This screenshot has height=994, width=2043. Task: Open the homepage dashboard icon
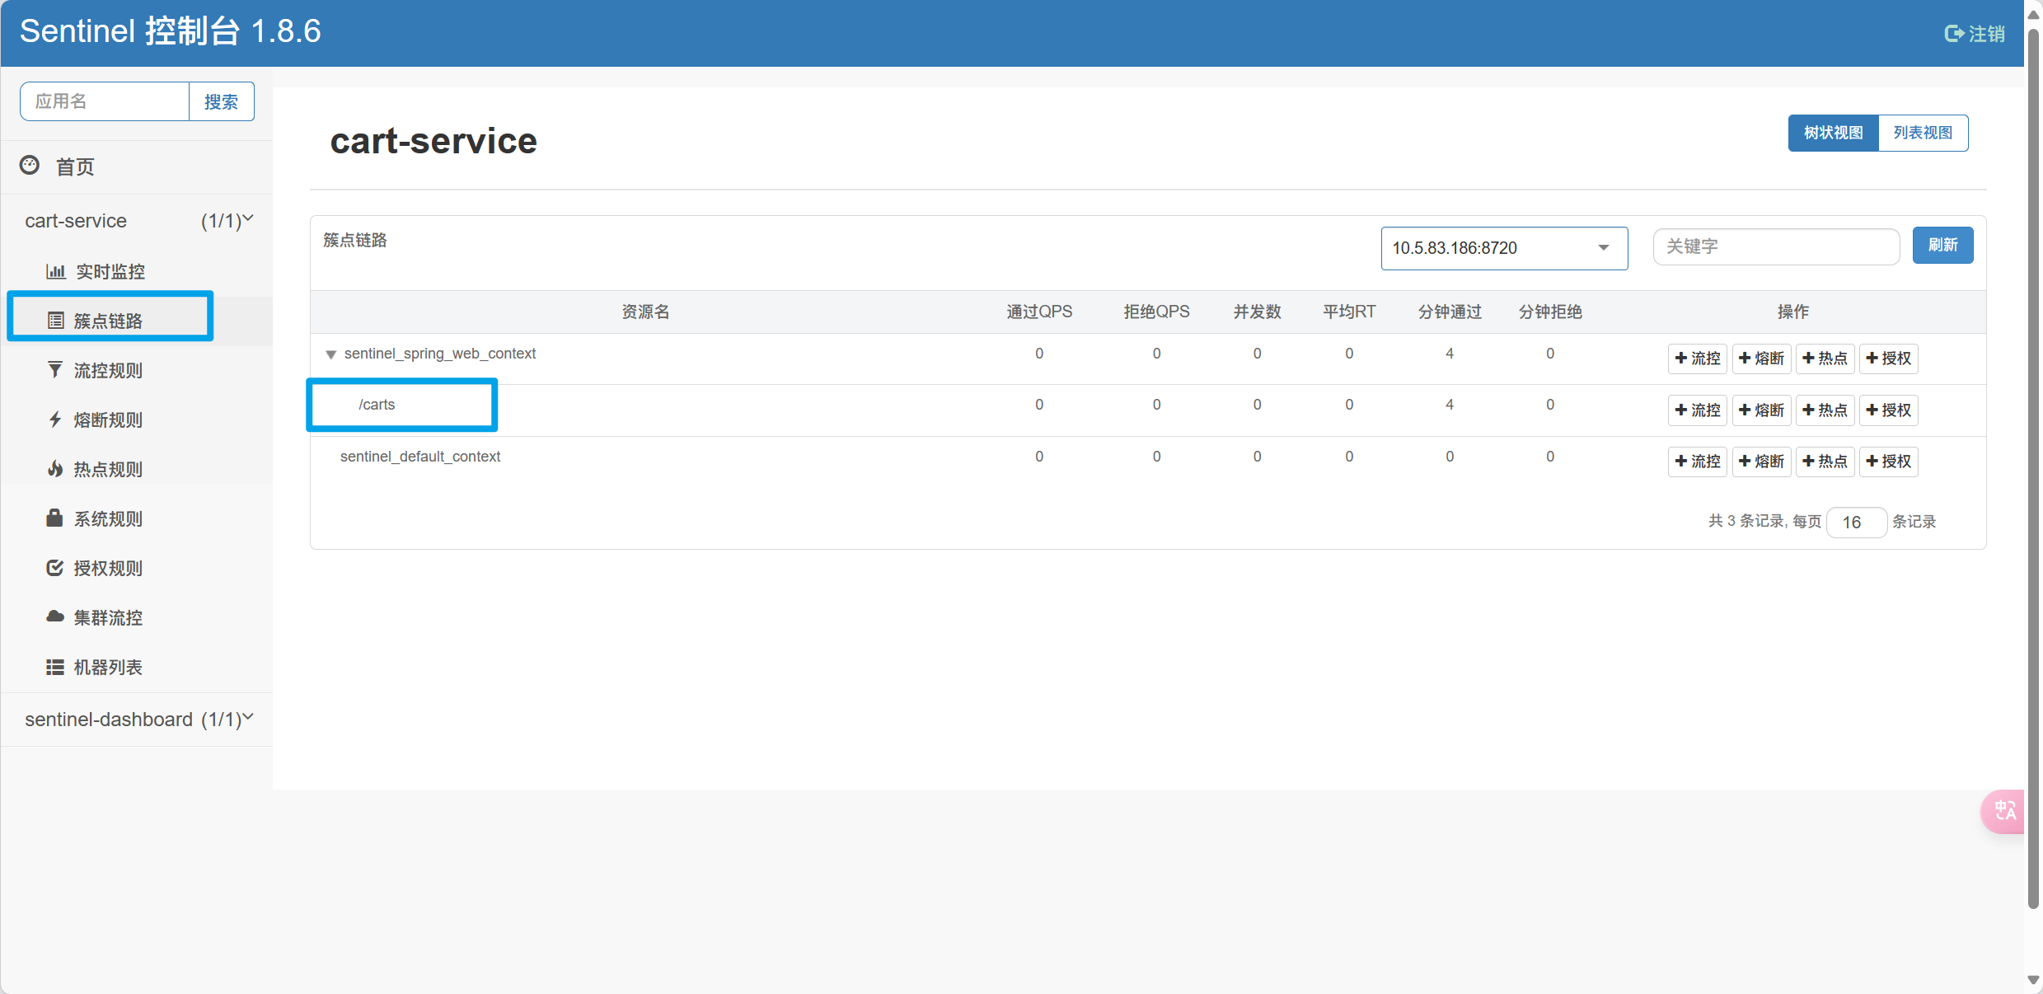click(30, 166)
